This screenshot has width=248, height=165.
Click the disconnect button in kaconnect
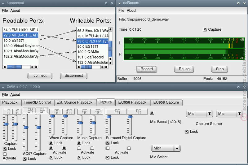[x=74, y=76]
